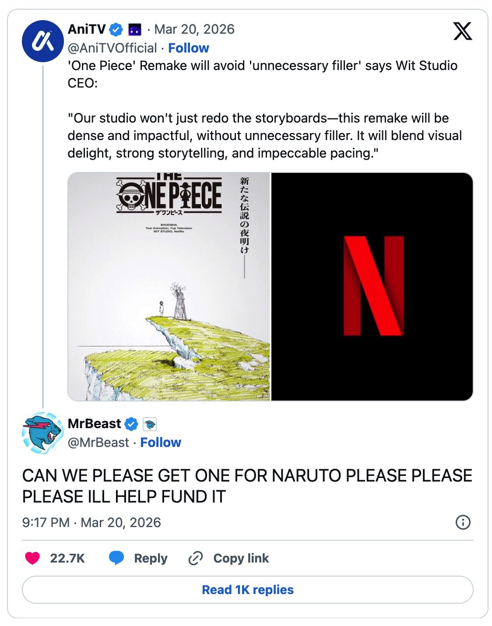Open MrBeast's profile avatar
Image resolution: width=492 pixels, height=626 pixels.
43,433
